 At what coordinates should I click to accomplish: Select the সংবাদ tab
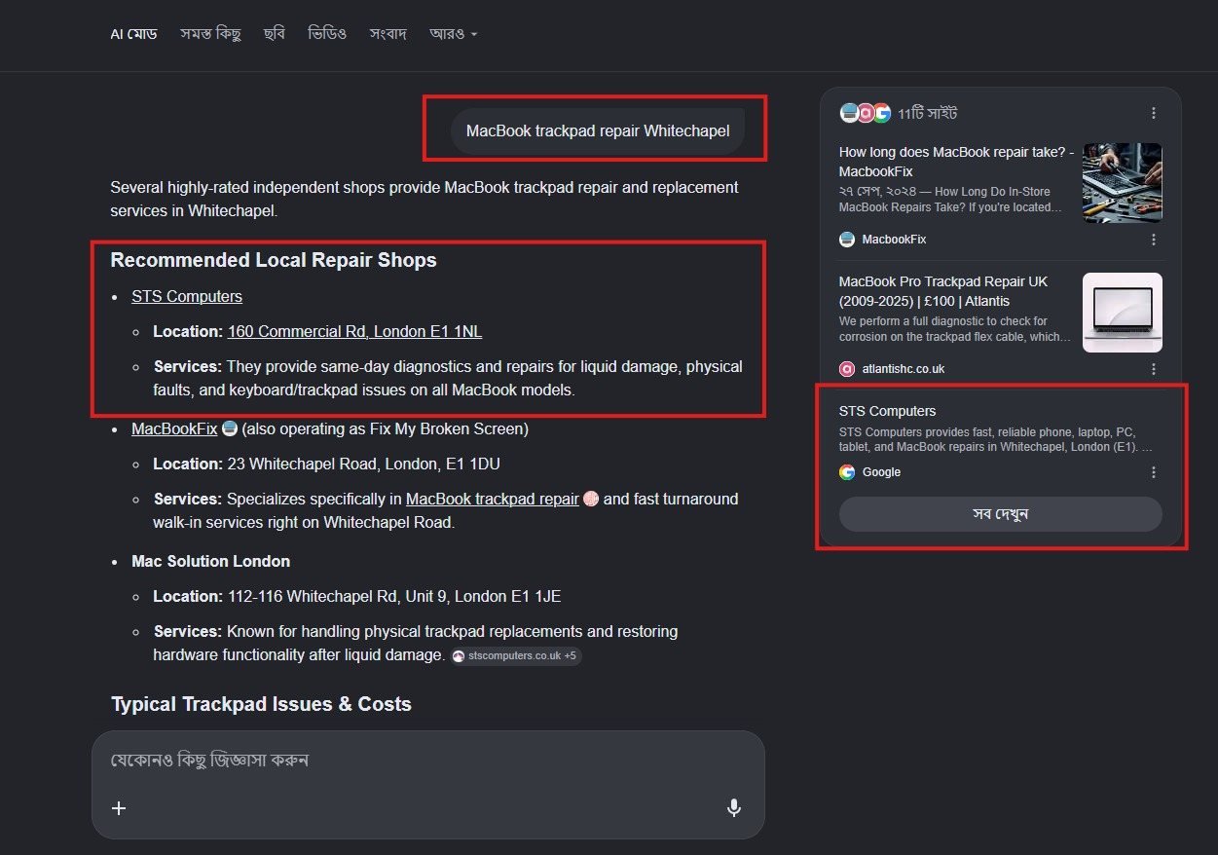pyautogui.click(x=388, y=34)
